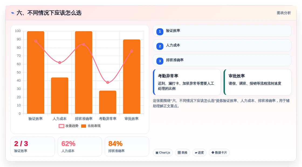
Task: Click the 审批效率 description card
Action: [257, 82]
